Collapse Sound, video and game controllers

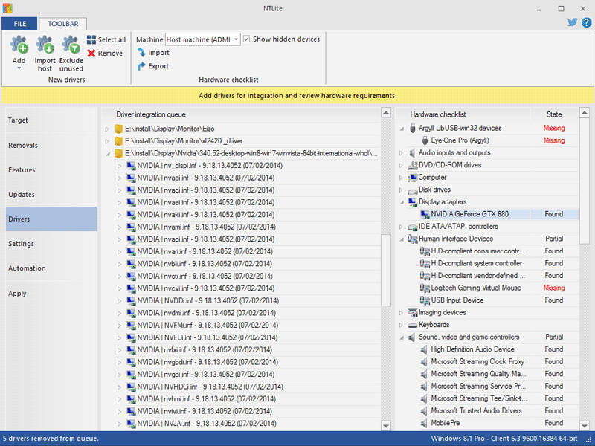coord(402,337)
